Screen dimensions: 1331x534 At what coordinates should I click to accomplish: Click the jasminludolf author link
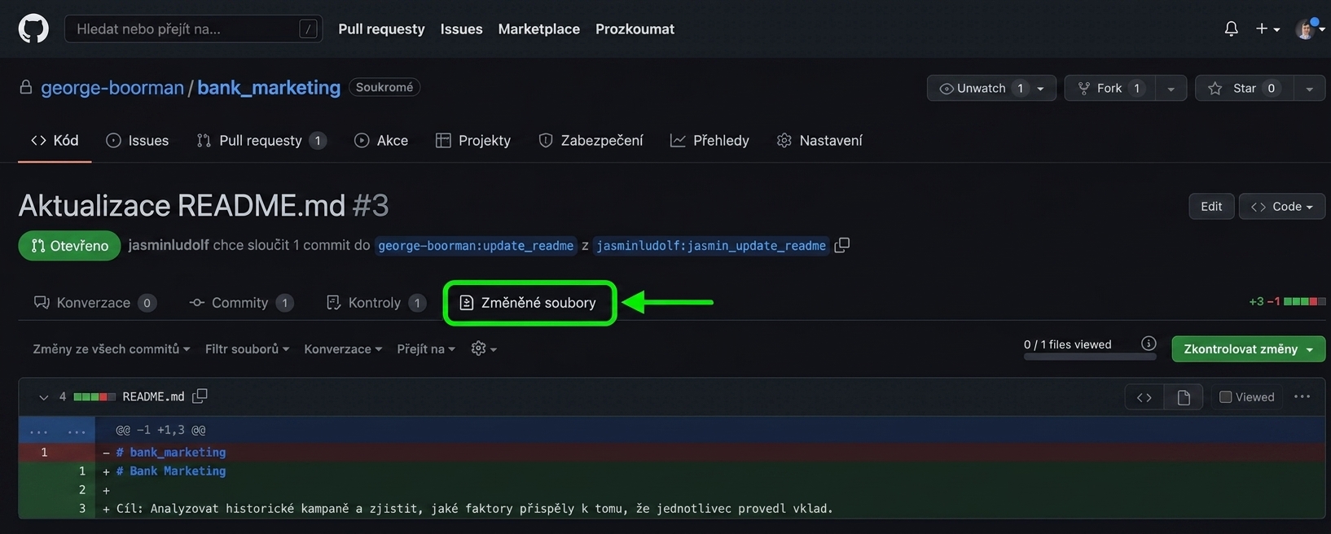(x=169, y=245)
